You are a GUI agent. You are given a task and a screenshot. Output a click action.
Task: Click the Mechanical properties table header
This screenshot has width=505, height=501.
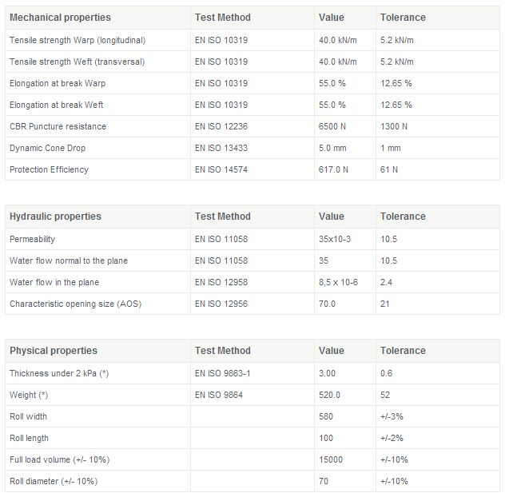[x=60, y=18]
